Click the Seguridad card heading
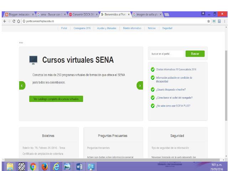Screen dimensions: 228x171 pos(177,136)
